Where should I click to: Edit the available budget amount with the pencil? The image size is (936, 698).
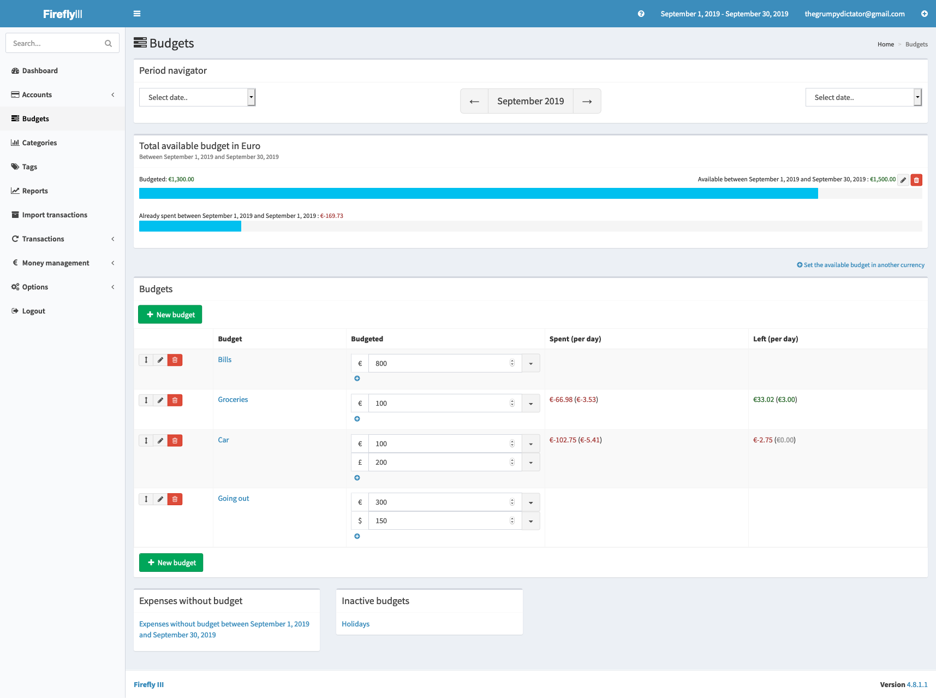[x=903, y=180]
